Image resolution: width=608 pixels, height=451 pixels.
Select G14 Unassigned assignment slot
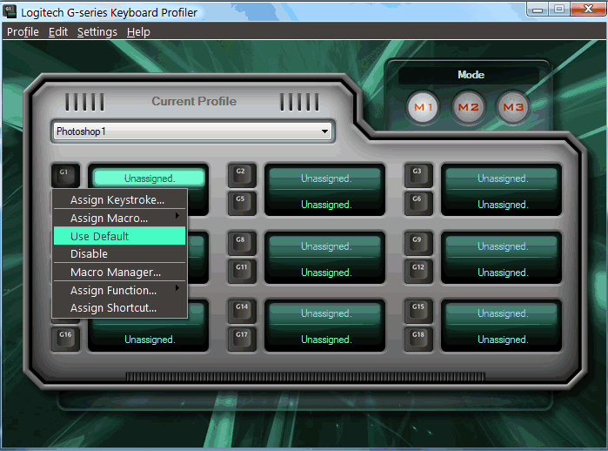[x=325, y=313]
